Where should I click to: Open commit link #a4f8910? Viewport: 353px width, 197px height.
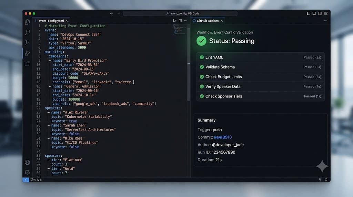pyautogui.click(x=223, y=137)
